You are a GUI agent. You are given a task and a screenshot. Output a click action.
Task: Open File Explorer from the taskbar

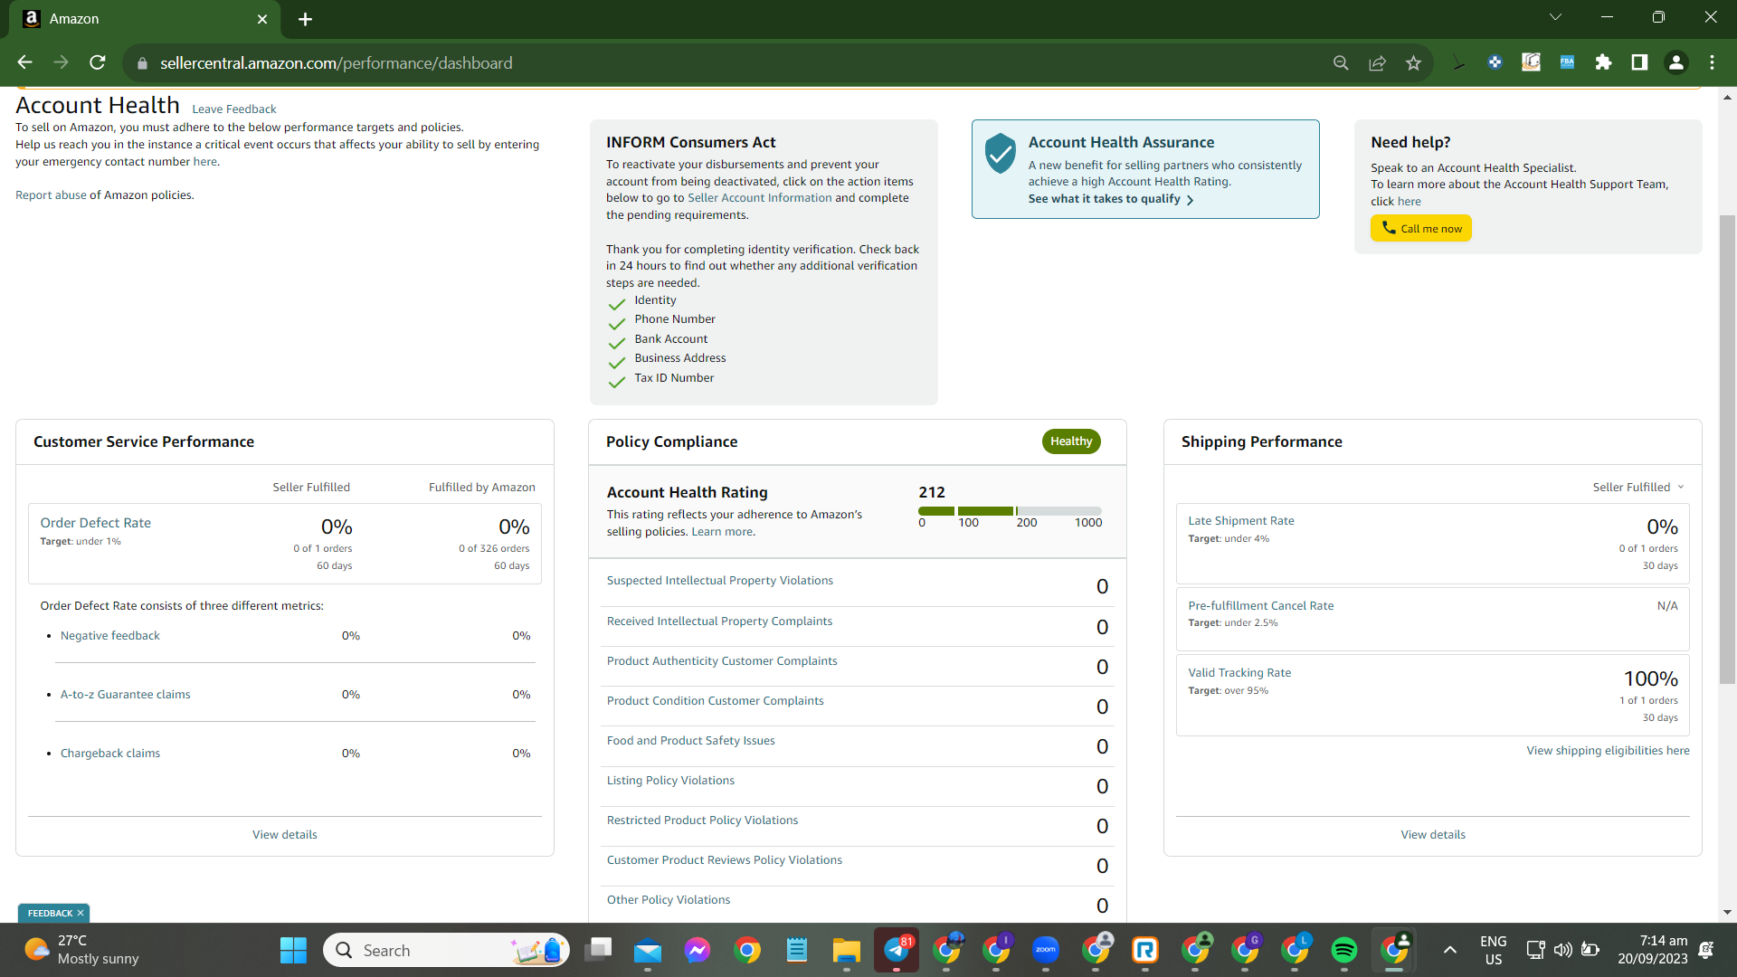[x=847, y=951]
